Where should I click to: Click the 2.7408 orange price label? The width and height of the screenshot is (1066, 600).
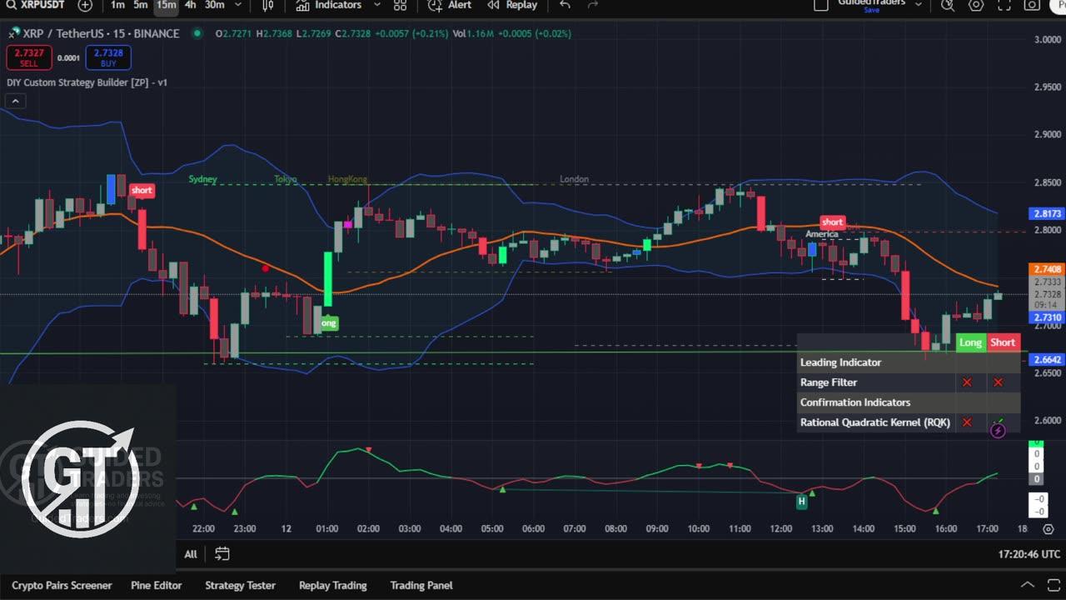tap(1047, 269)
